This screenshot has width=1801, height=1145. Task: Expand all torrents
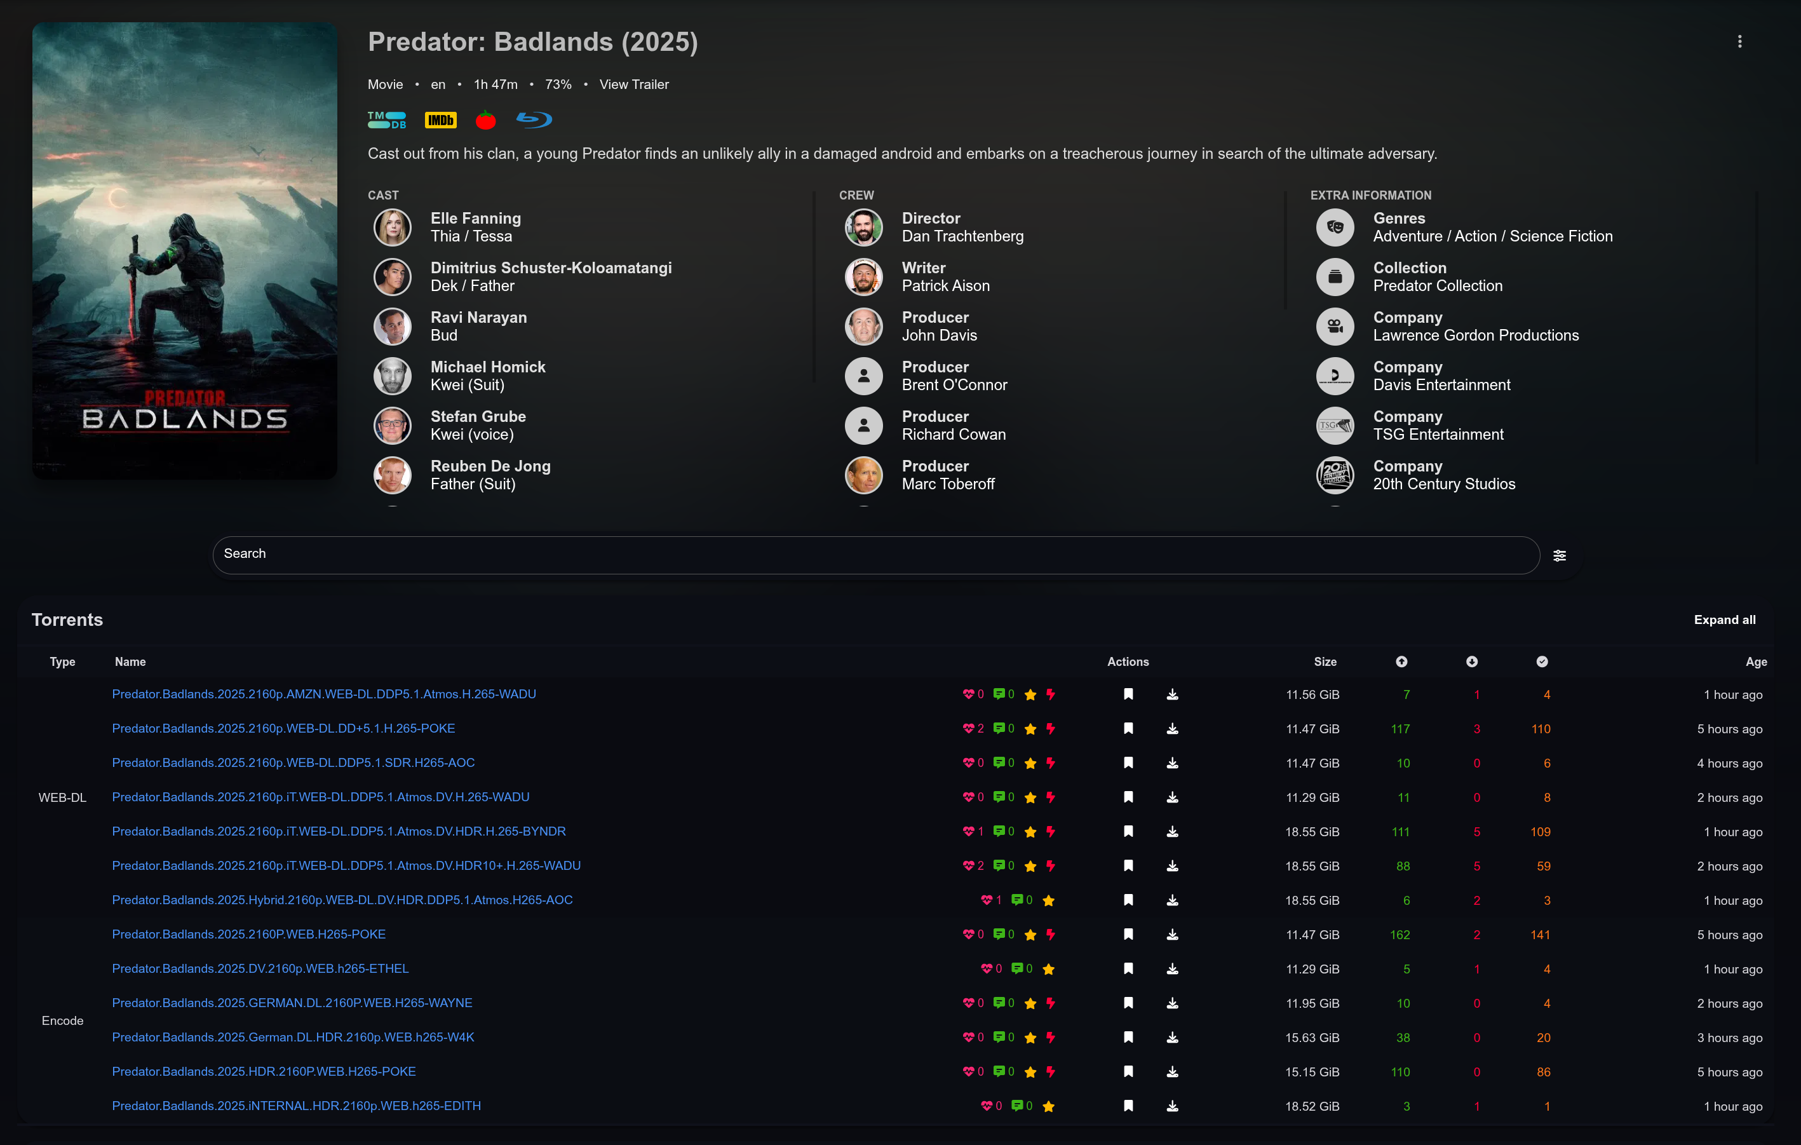point(1724,620)
